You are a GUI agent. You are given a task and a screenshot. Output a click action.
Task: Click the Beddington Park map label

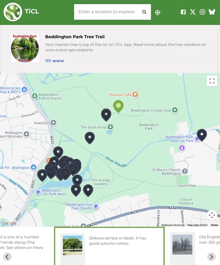tap(149, 127)
